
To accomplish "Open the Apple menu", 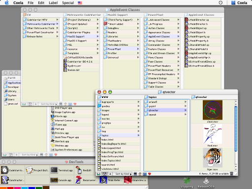I will tap(6, 2).
